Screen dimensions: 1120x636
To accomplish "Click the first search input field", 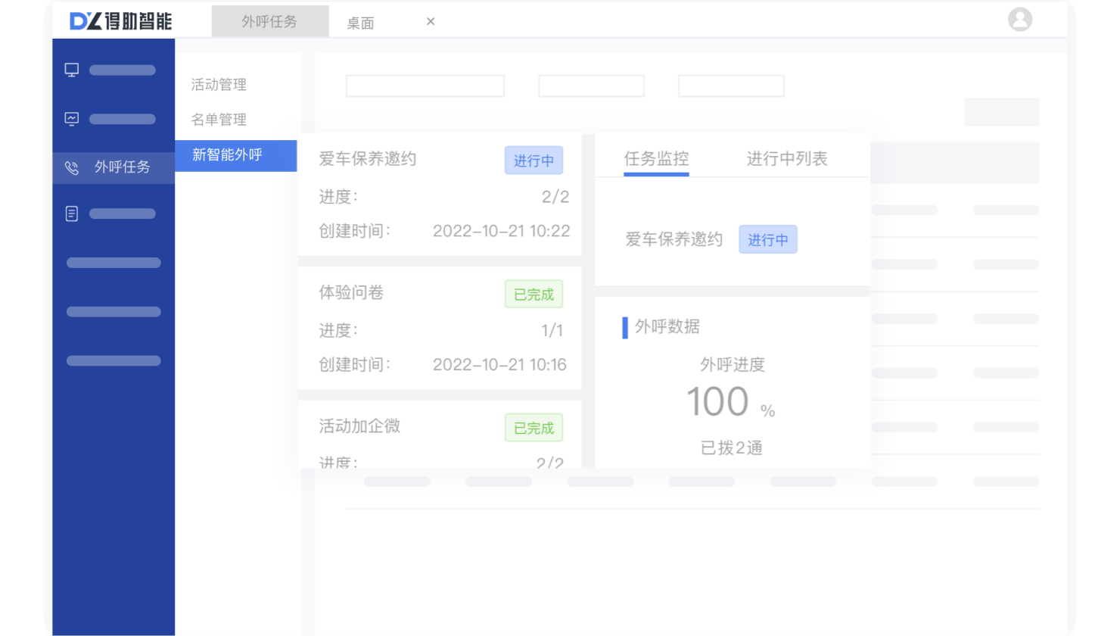I will (x=425, y=86).
